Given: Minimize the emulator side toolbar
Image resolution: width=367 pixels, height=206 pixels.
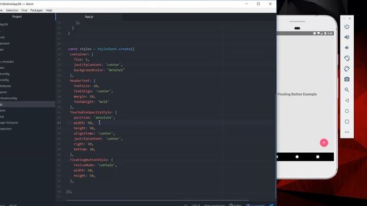Looking at the screenshot, I should (x=344, y=18).
